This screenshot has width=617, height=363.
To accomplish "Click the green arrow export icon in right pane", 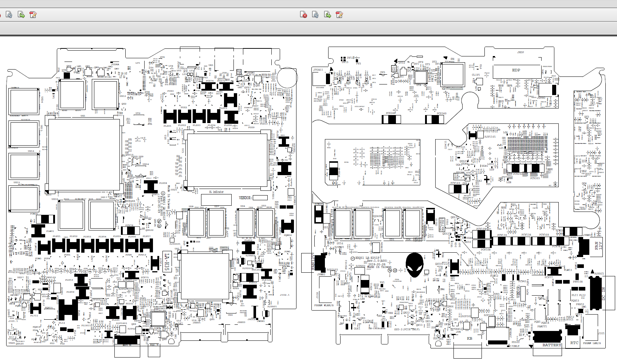I will tap(328, 15).
